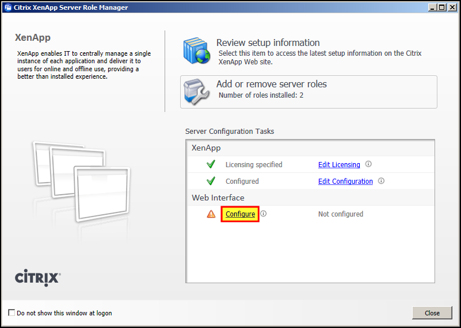Click the info icon next to Configure
Screen dimensions: 461x328
pos(264,214)
